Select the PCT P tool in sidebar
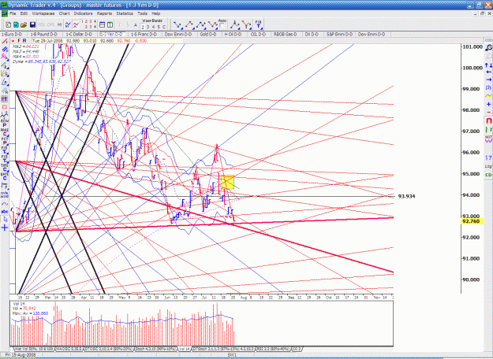Viewport: 493px width, 359px height. 5,141
